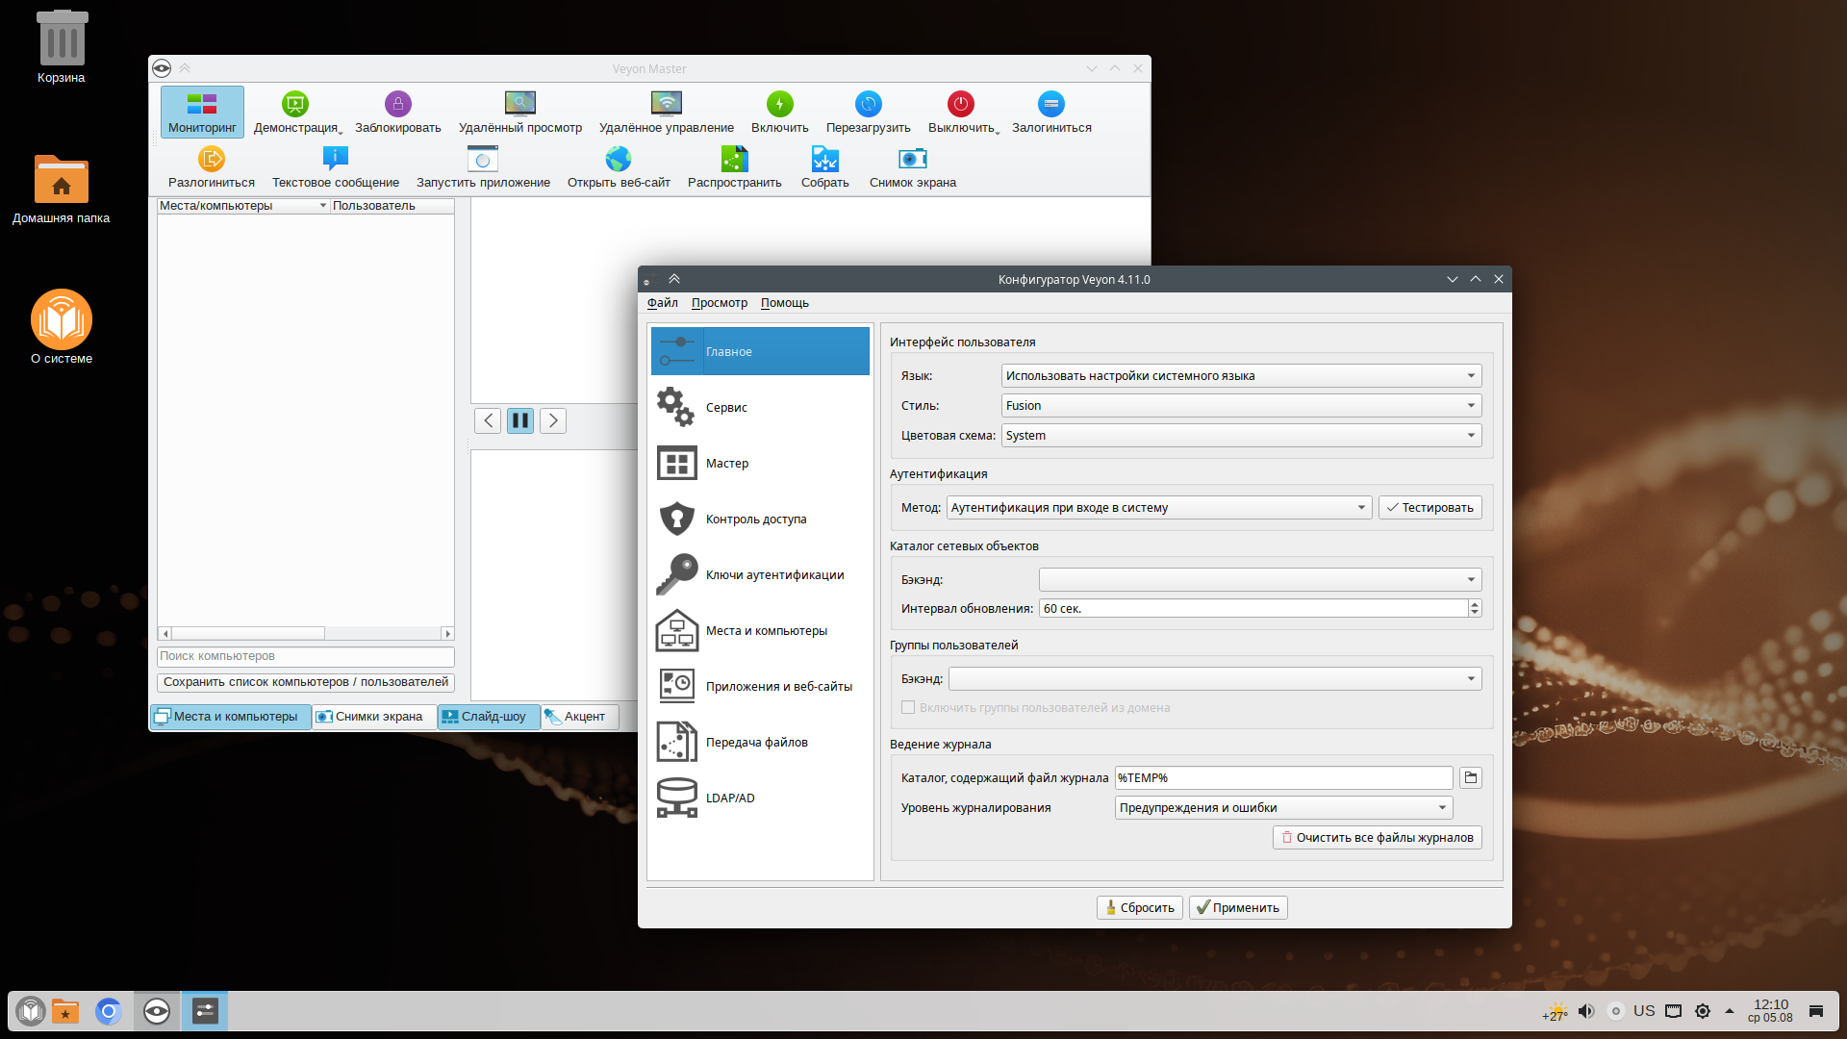Go to previous slide in slideshow
This screenshot has width=1847, height=1039.
click(488, 420)
